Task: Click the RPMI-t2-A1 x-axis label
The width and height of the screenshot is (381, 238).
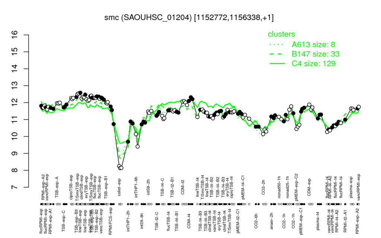Action: [345, 222]
